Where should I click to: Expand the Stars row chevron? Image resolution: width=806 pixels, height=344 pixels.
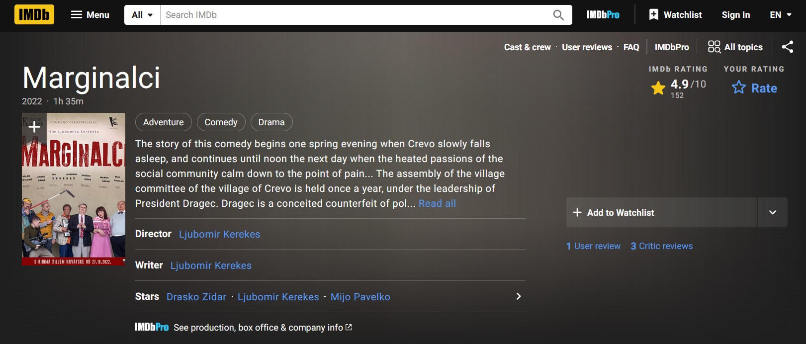519,296
